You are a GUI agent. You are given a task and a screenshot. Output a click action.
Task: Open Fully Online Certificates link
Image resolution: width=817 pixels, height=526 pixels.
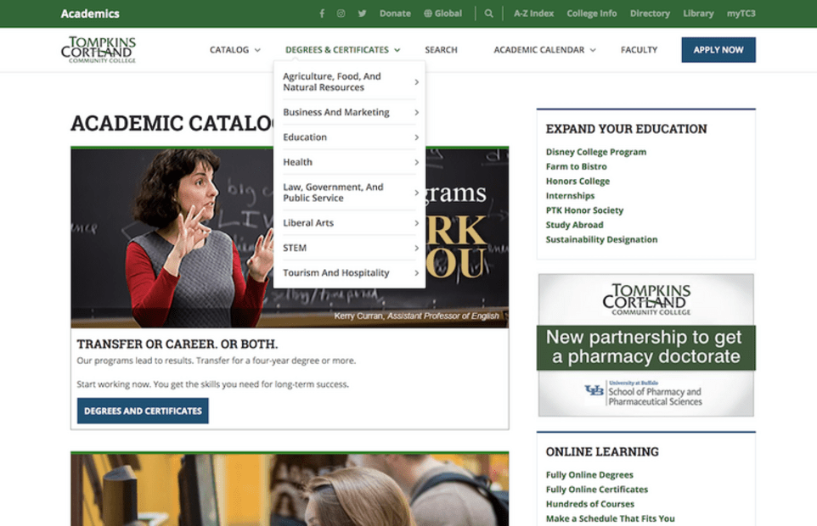tap(596, 489)
